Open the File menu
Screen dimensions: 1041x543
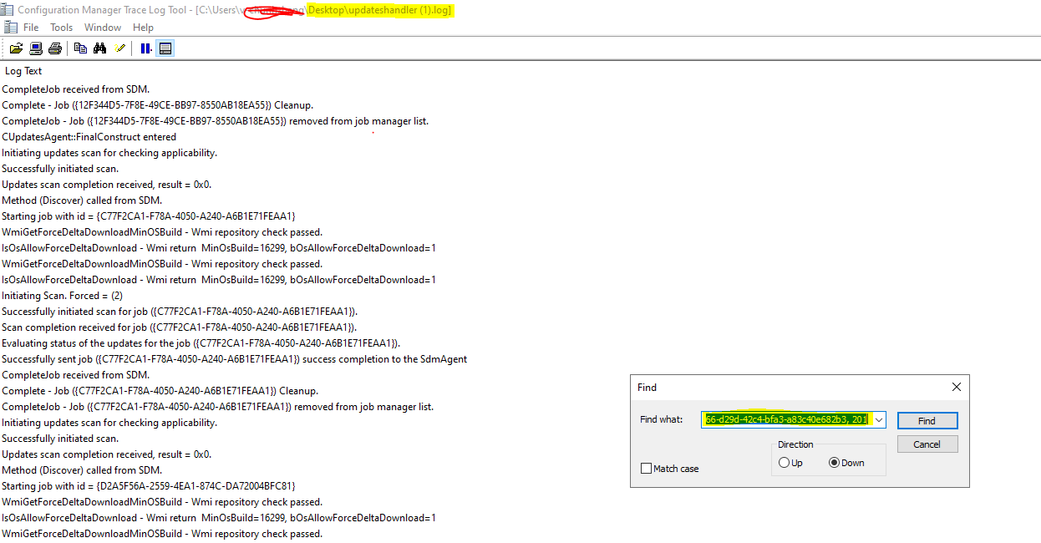coord(31,27)
